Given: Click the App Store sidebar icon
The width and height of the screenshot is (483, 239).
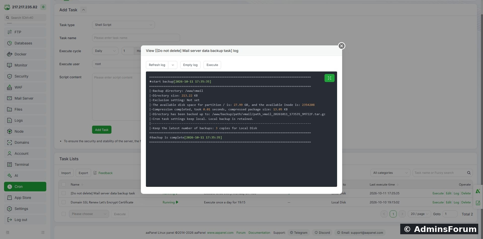Looking at the screenshot, I should [x=10, y=198].
